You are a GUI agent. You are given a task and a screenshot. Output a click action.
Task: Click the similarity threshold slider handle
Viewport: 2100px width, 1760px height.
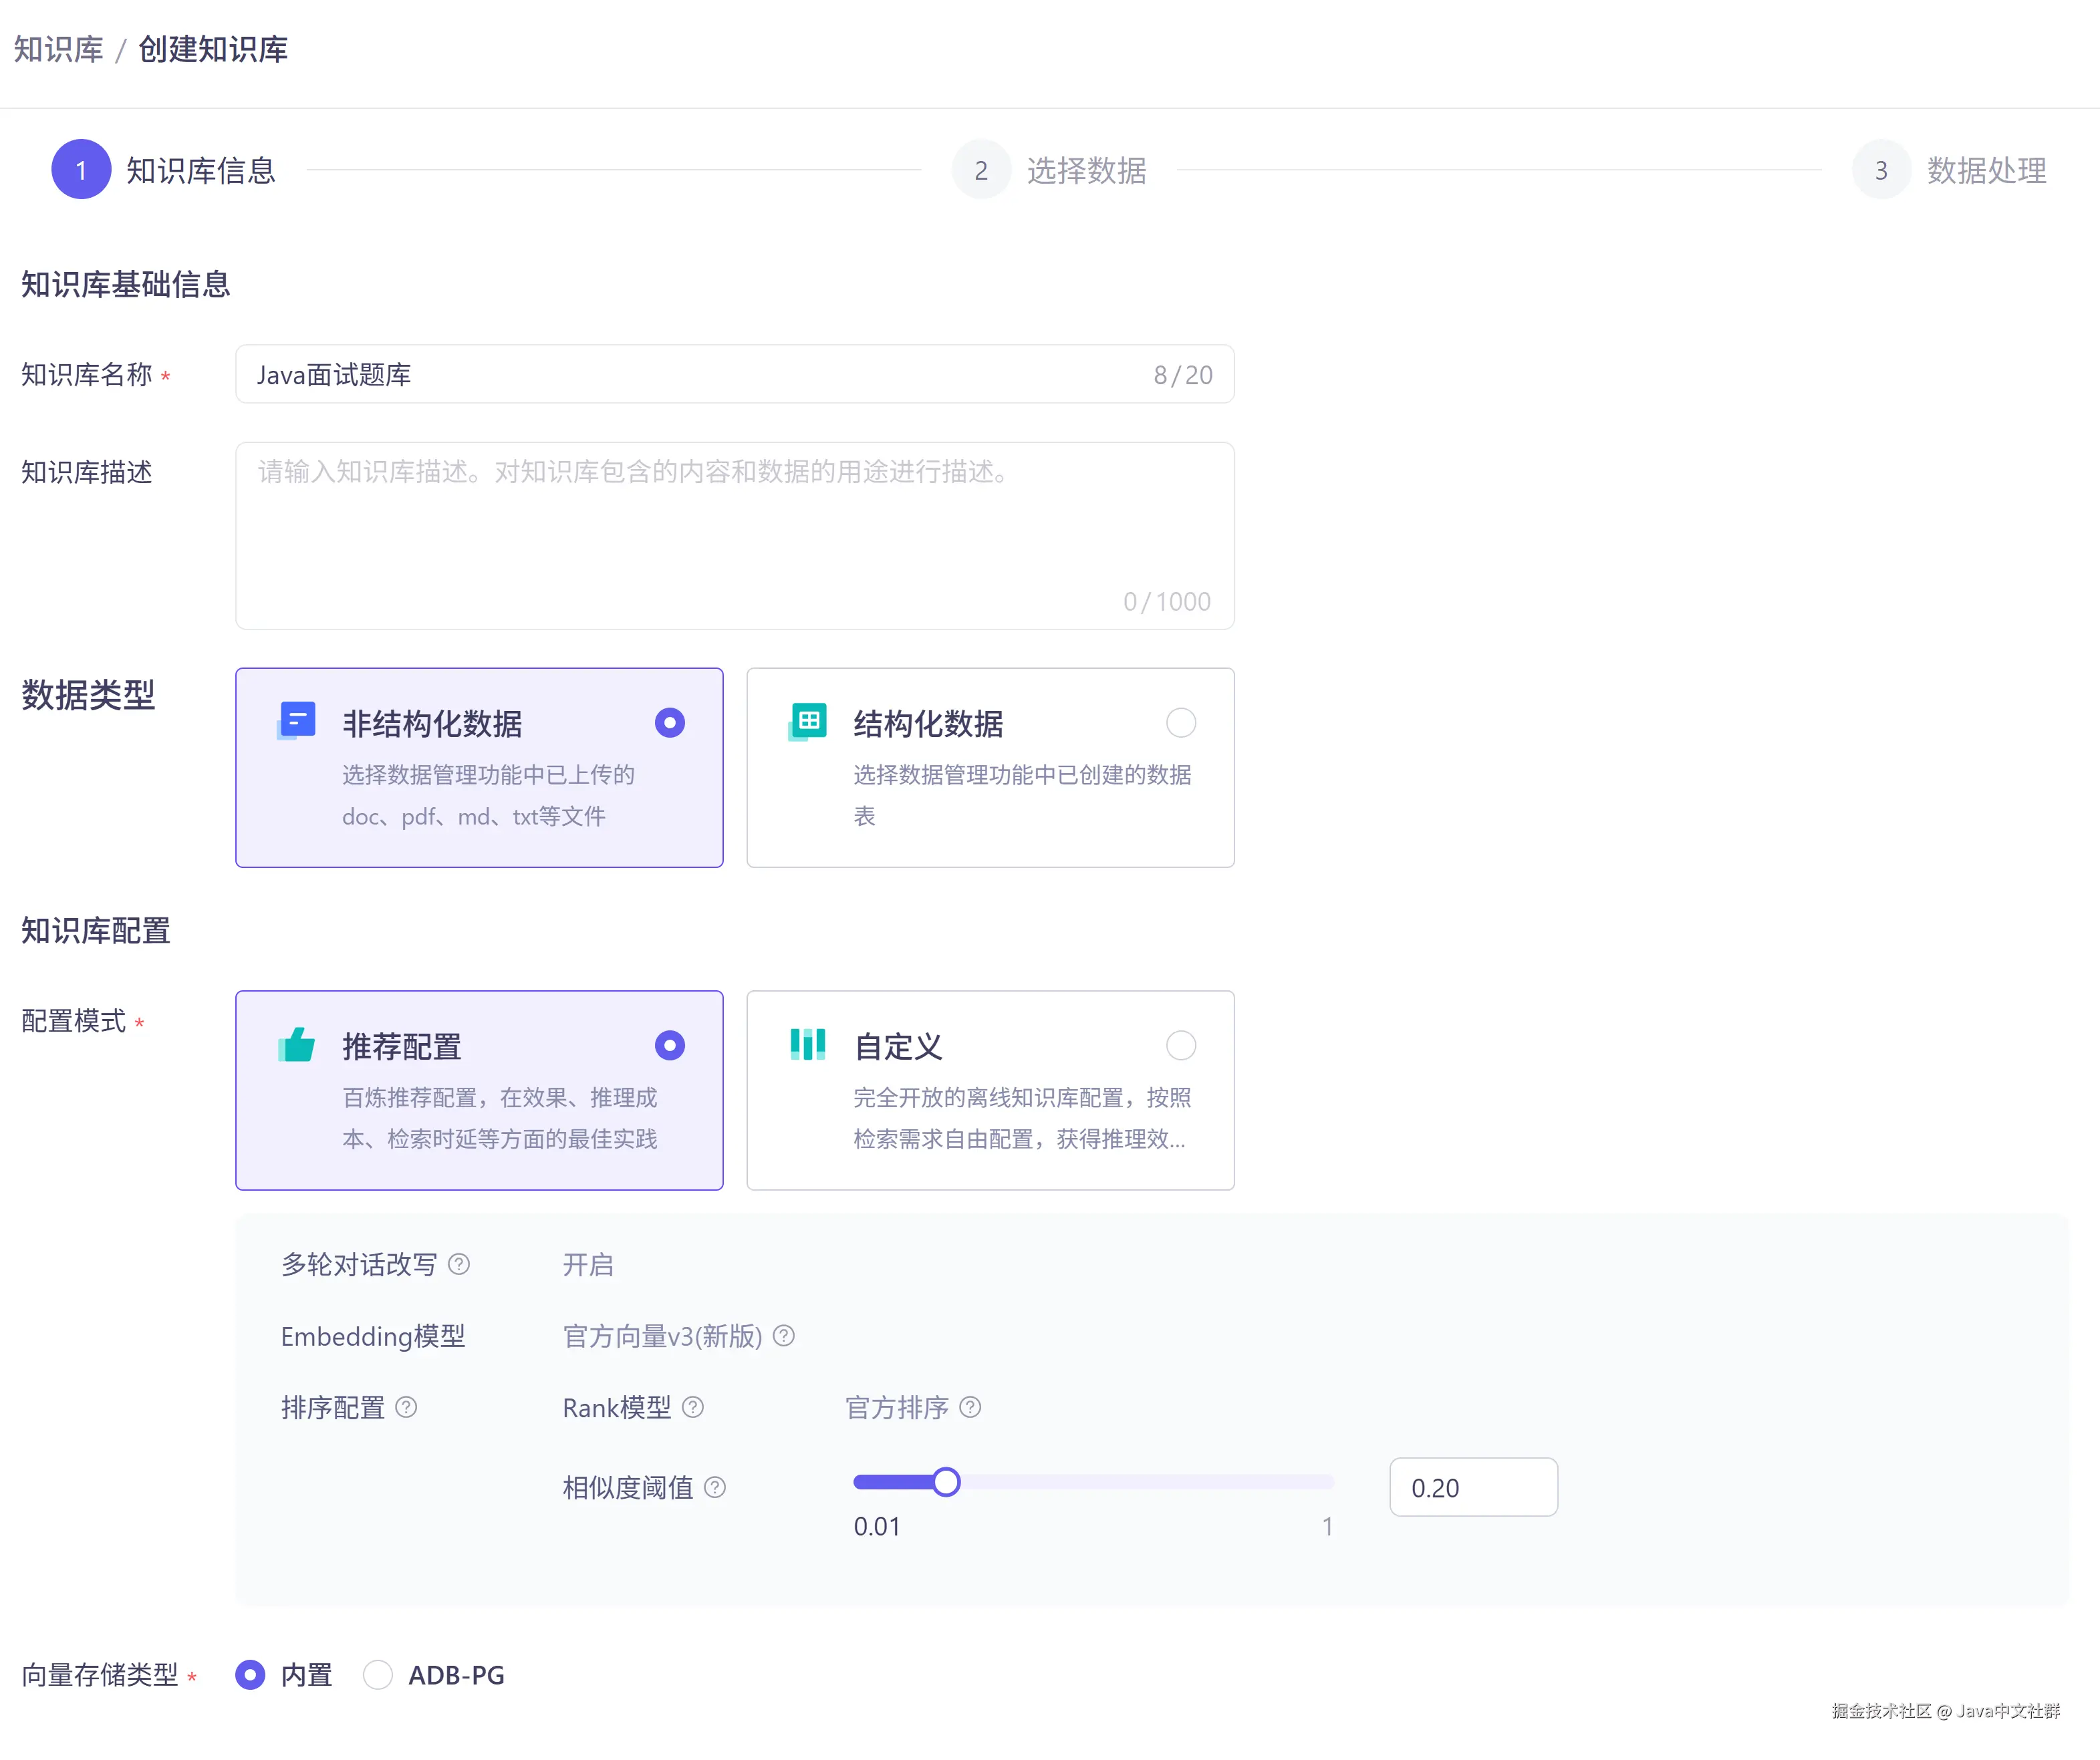(x=946, y=1482)
